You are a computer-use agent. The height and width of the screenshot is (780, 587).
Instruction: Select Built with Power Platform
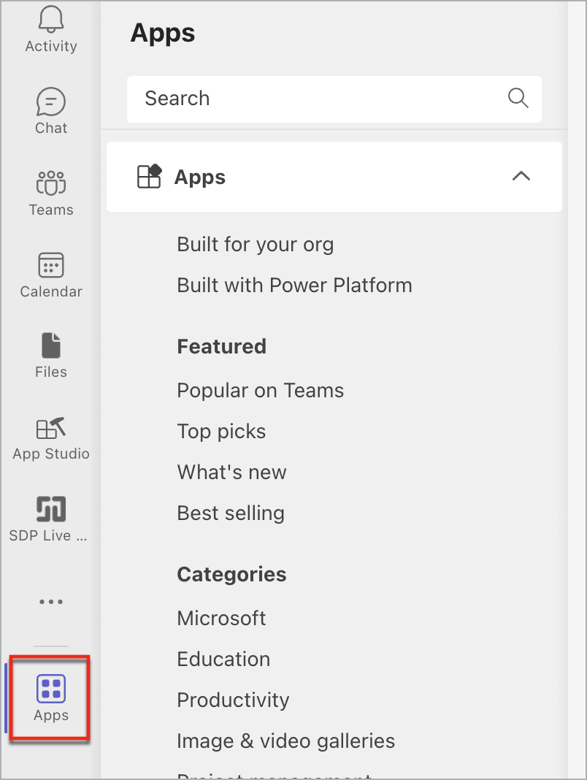pos(294,285)
